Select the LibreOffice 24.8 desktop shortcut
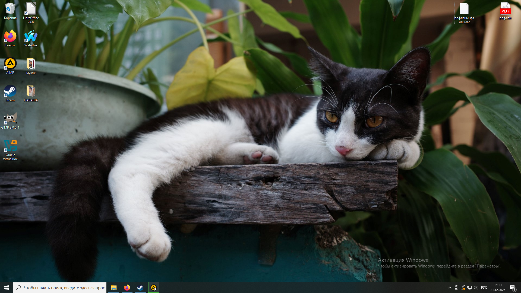This screenshot has height=293, width=521. [31, 13]
